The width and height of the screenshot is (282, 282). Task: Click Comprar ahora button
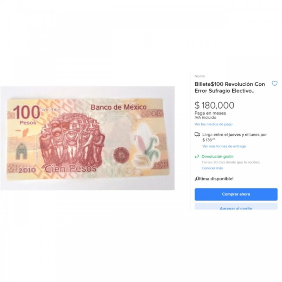(x=236, y=194)
